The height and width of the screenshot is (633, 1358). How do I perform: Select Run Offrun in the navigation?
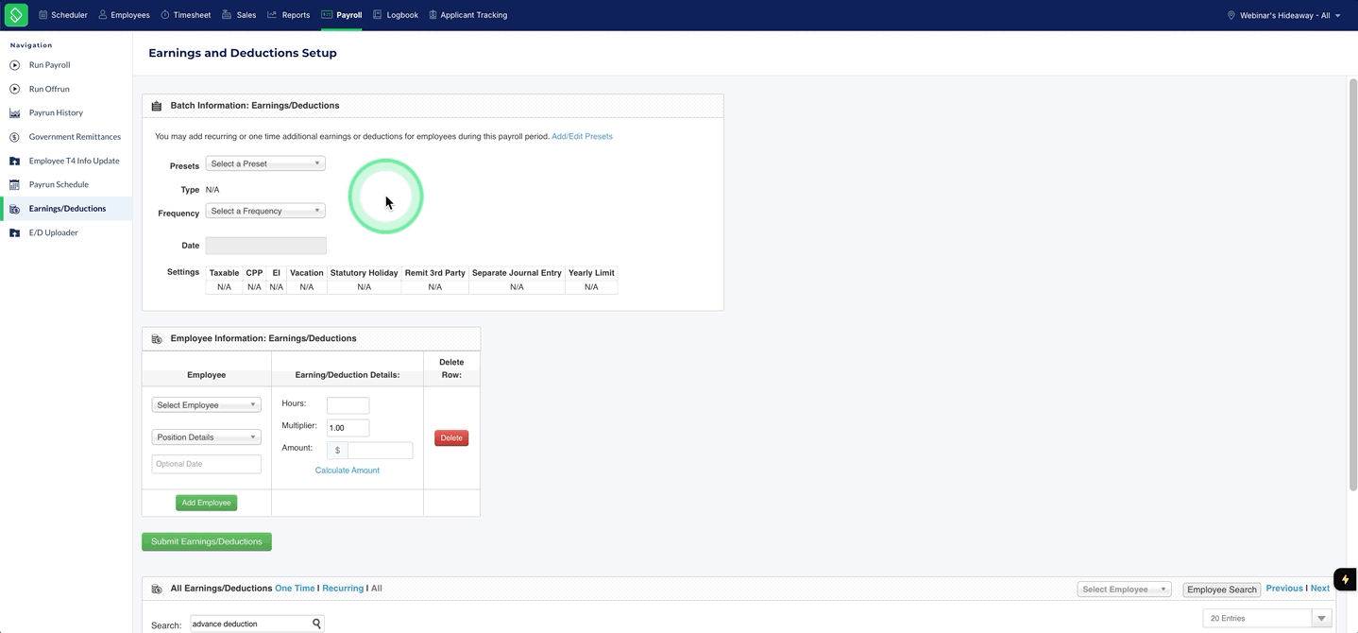(x=49, y=89)
